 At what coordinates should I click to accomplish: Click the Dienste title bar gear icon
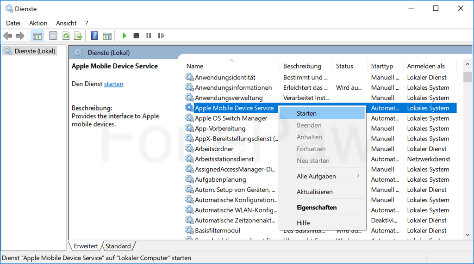(9, 8)
